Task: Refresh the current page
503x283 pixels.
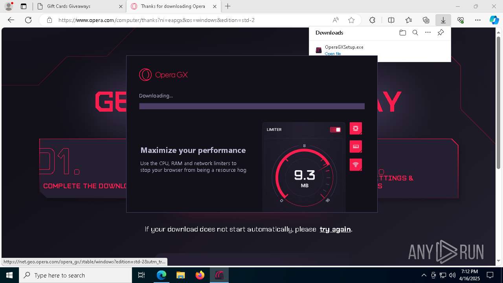Action: pyautogui.click(x=28, y=20)
